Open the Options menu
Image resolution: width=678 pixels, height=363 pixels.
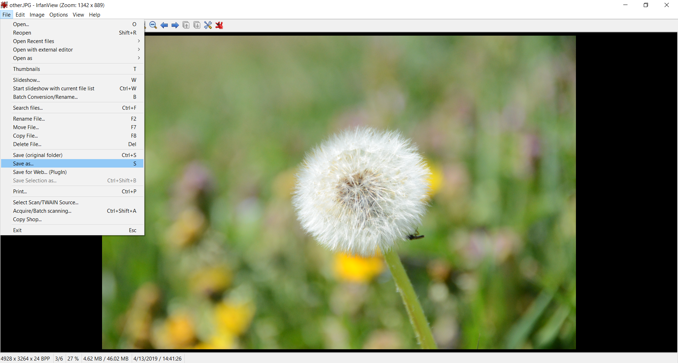tap(58, 15)
